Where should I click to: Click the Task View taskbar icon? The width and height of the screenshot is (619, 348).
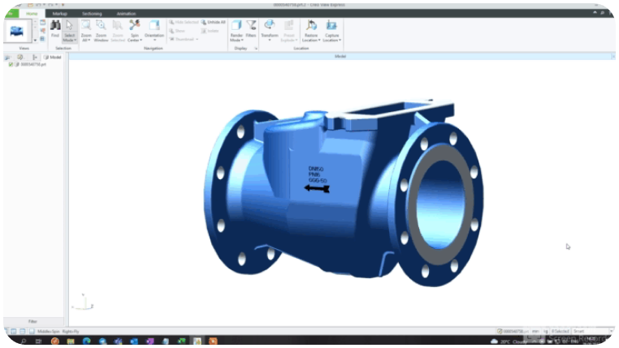[x=38, y=341]
